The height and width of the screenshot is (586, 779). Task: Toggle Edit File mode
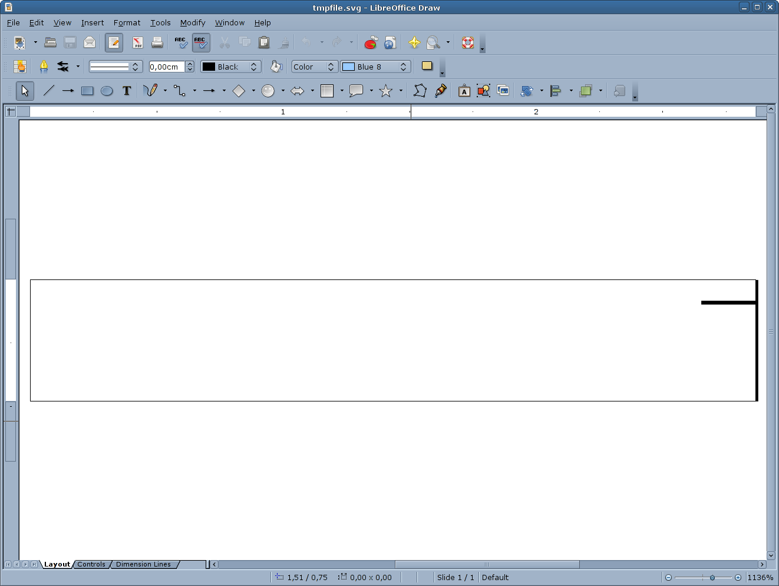[114, 42]
